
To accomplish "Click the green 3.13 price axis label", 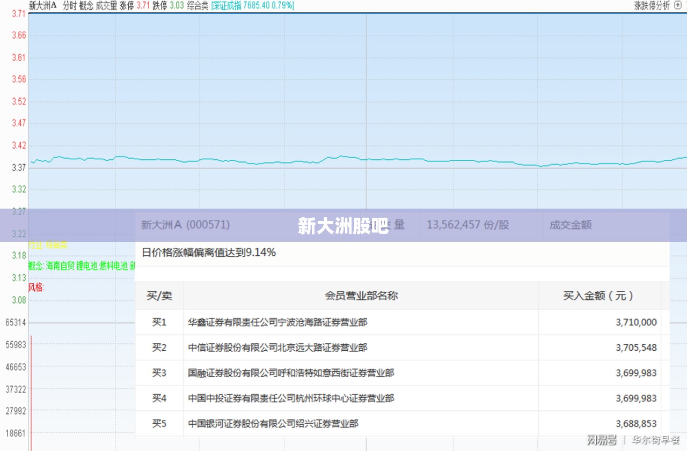I will pos(19,277).
